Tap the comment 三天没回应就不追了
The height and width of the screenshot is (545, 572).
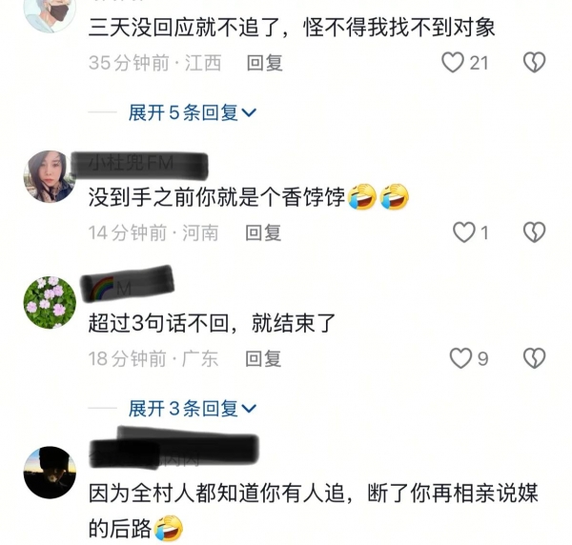pos(292,28)
